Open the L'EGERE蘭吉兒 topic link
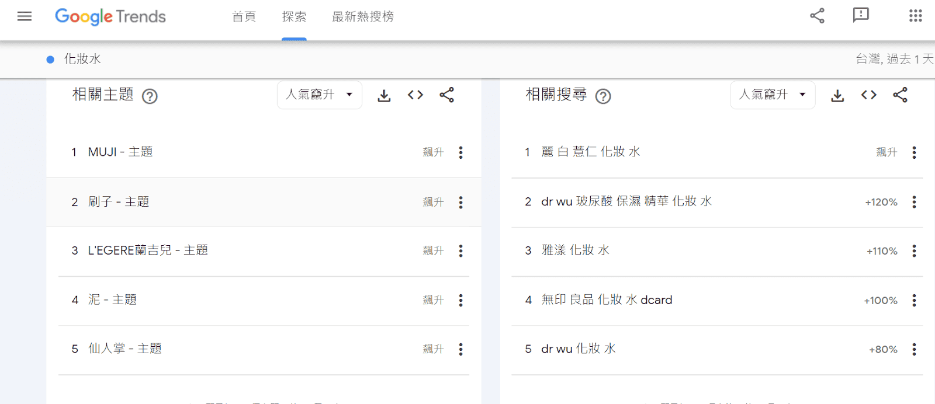Image resolution: width=935 pixels, height=404 pixels. click(x=148, y=250)
